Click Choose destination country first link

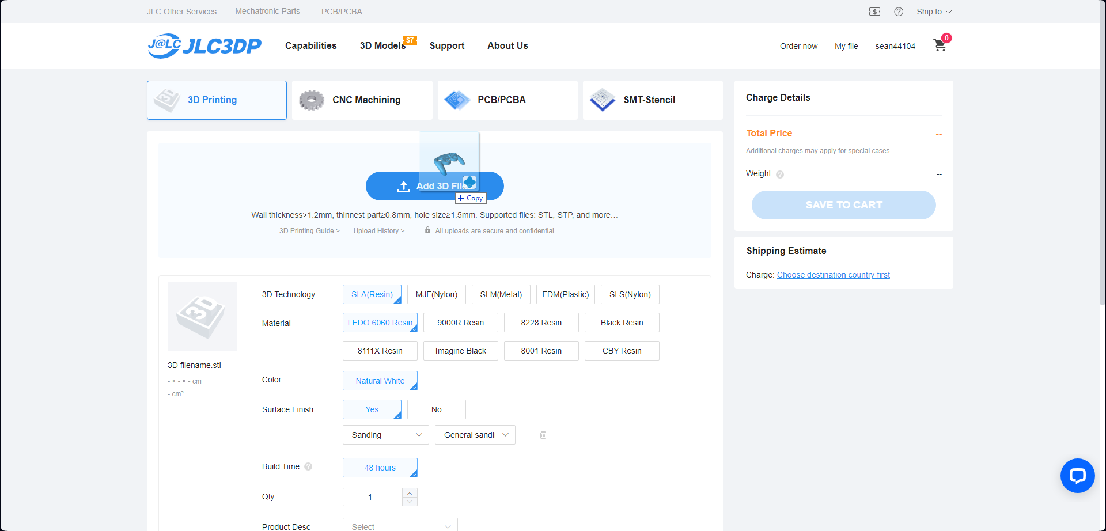[834, 275]
